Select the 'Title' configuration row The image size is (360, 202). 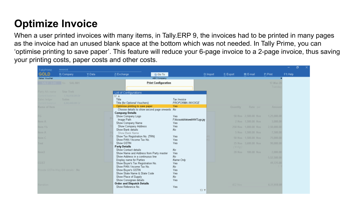(160, 100)
